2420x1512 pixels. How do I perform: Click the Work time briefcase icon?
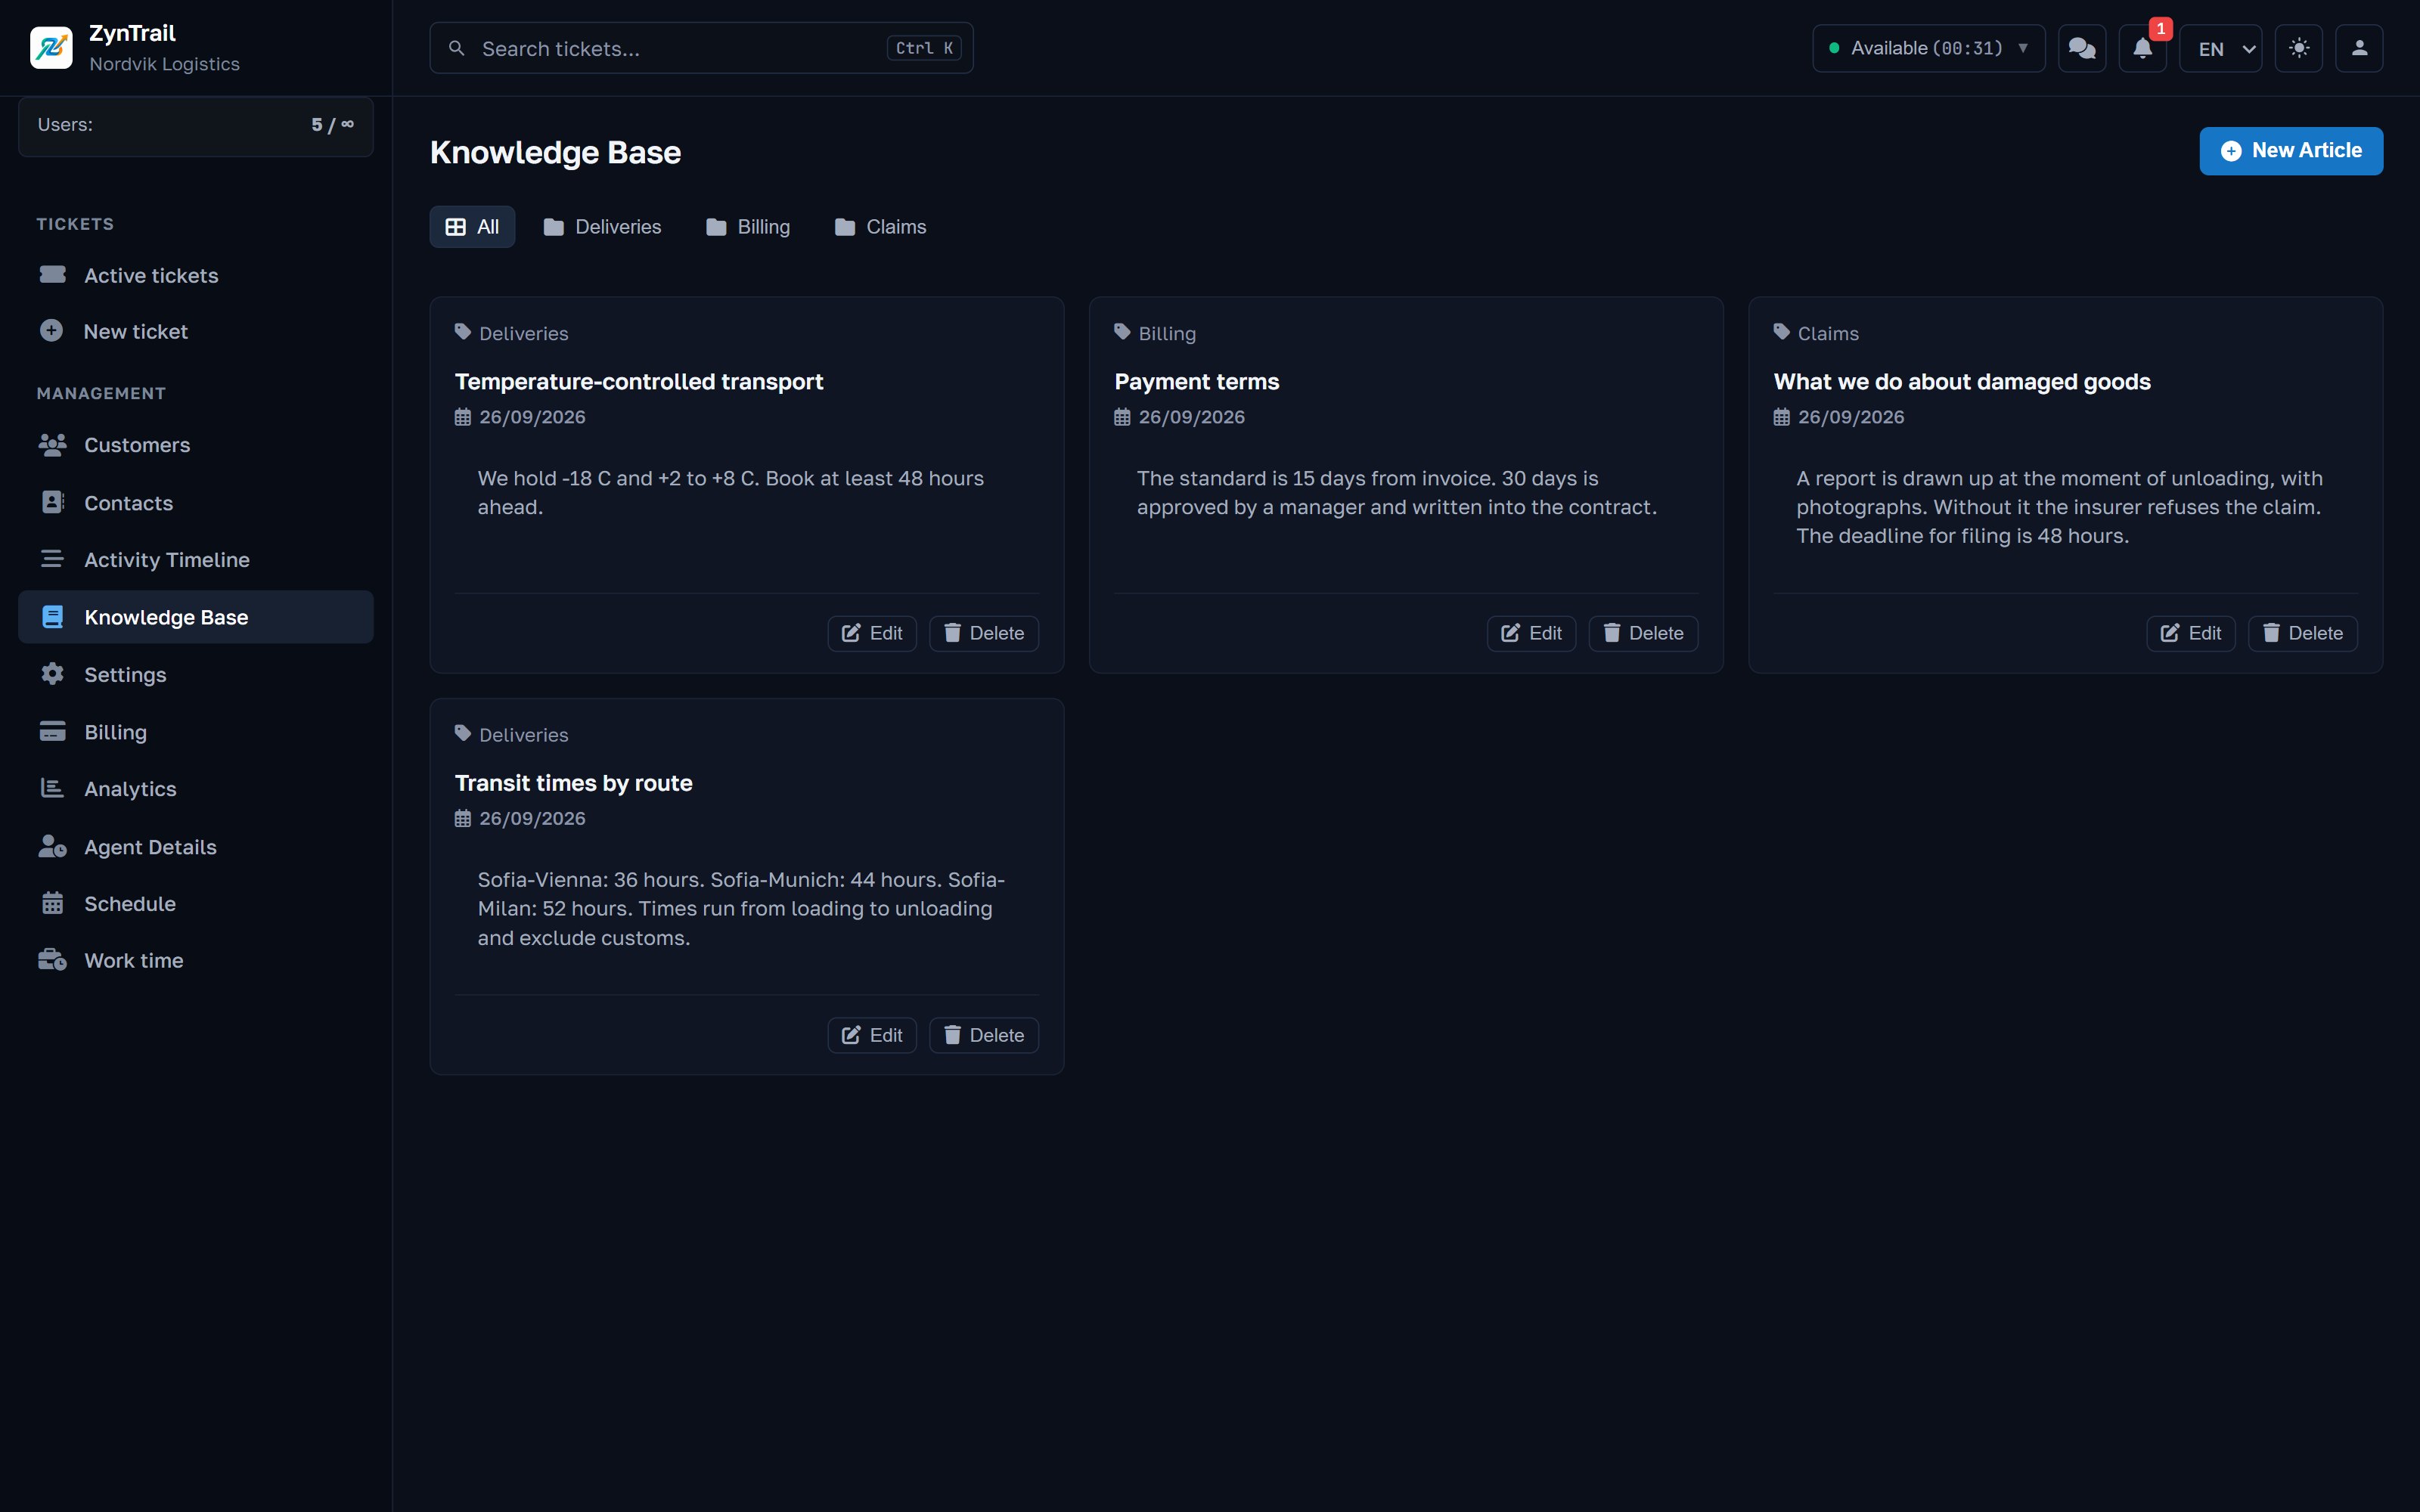click(52, 960)
